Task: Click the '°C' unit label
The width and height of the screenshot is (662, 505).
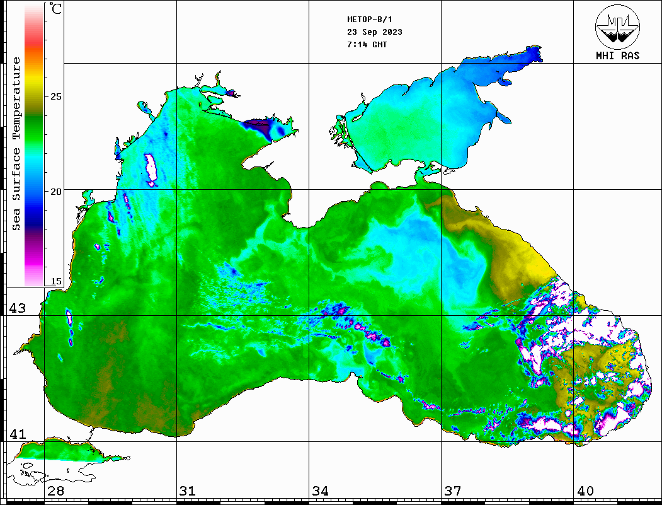Action: (55, 8)
